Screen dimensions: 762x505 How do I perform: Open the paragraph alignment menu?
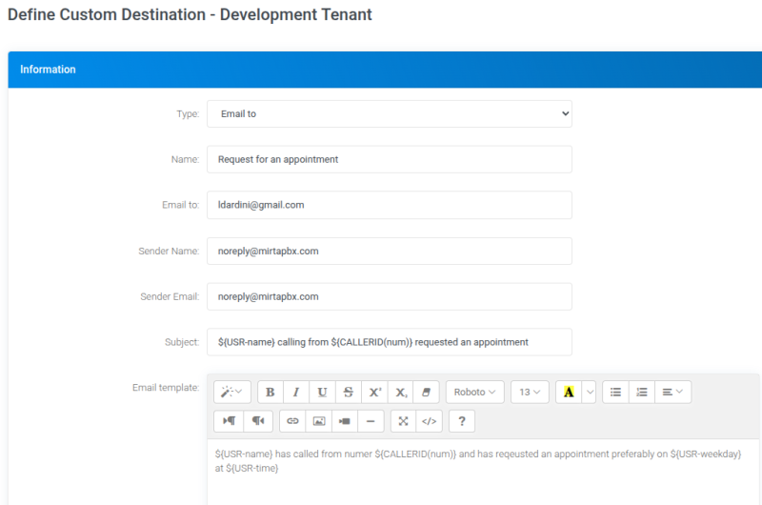pyautogui.click(x=672, y=392)
